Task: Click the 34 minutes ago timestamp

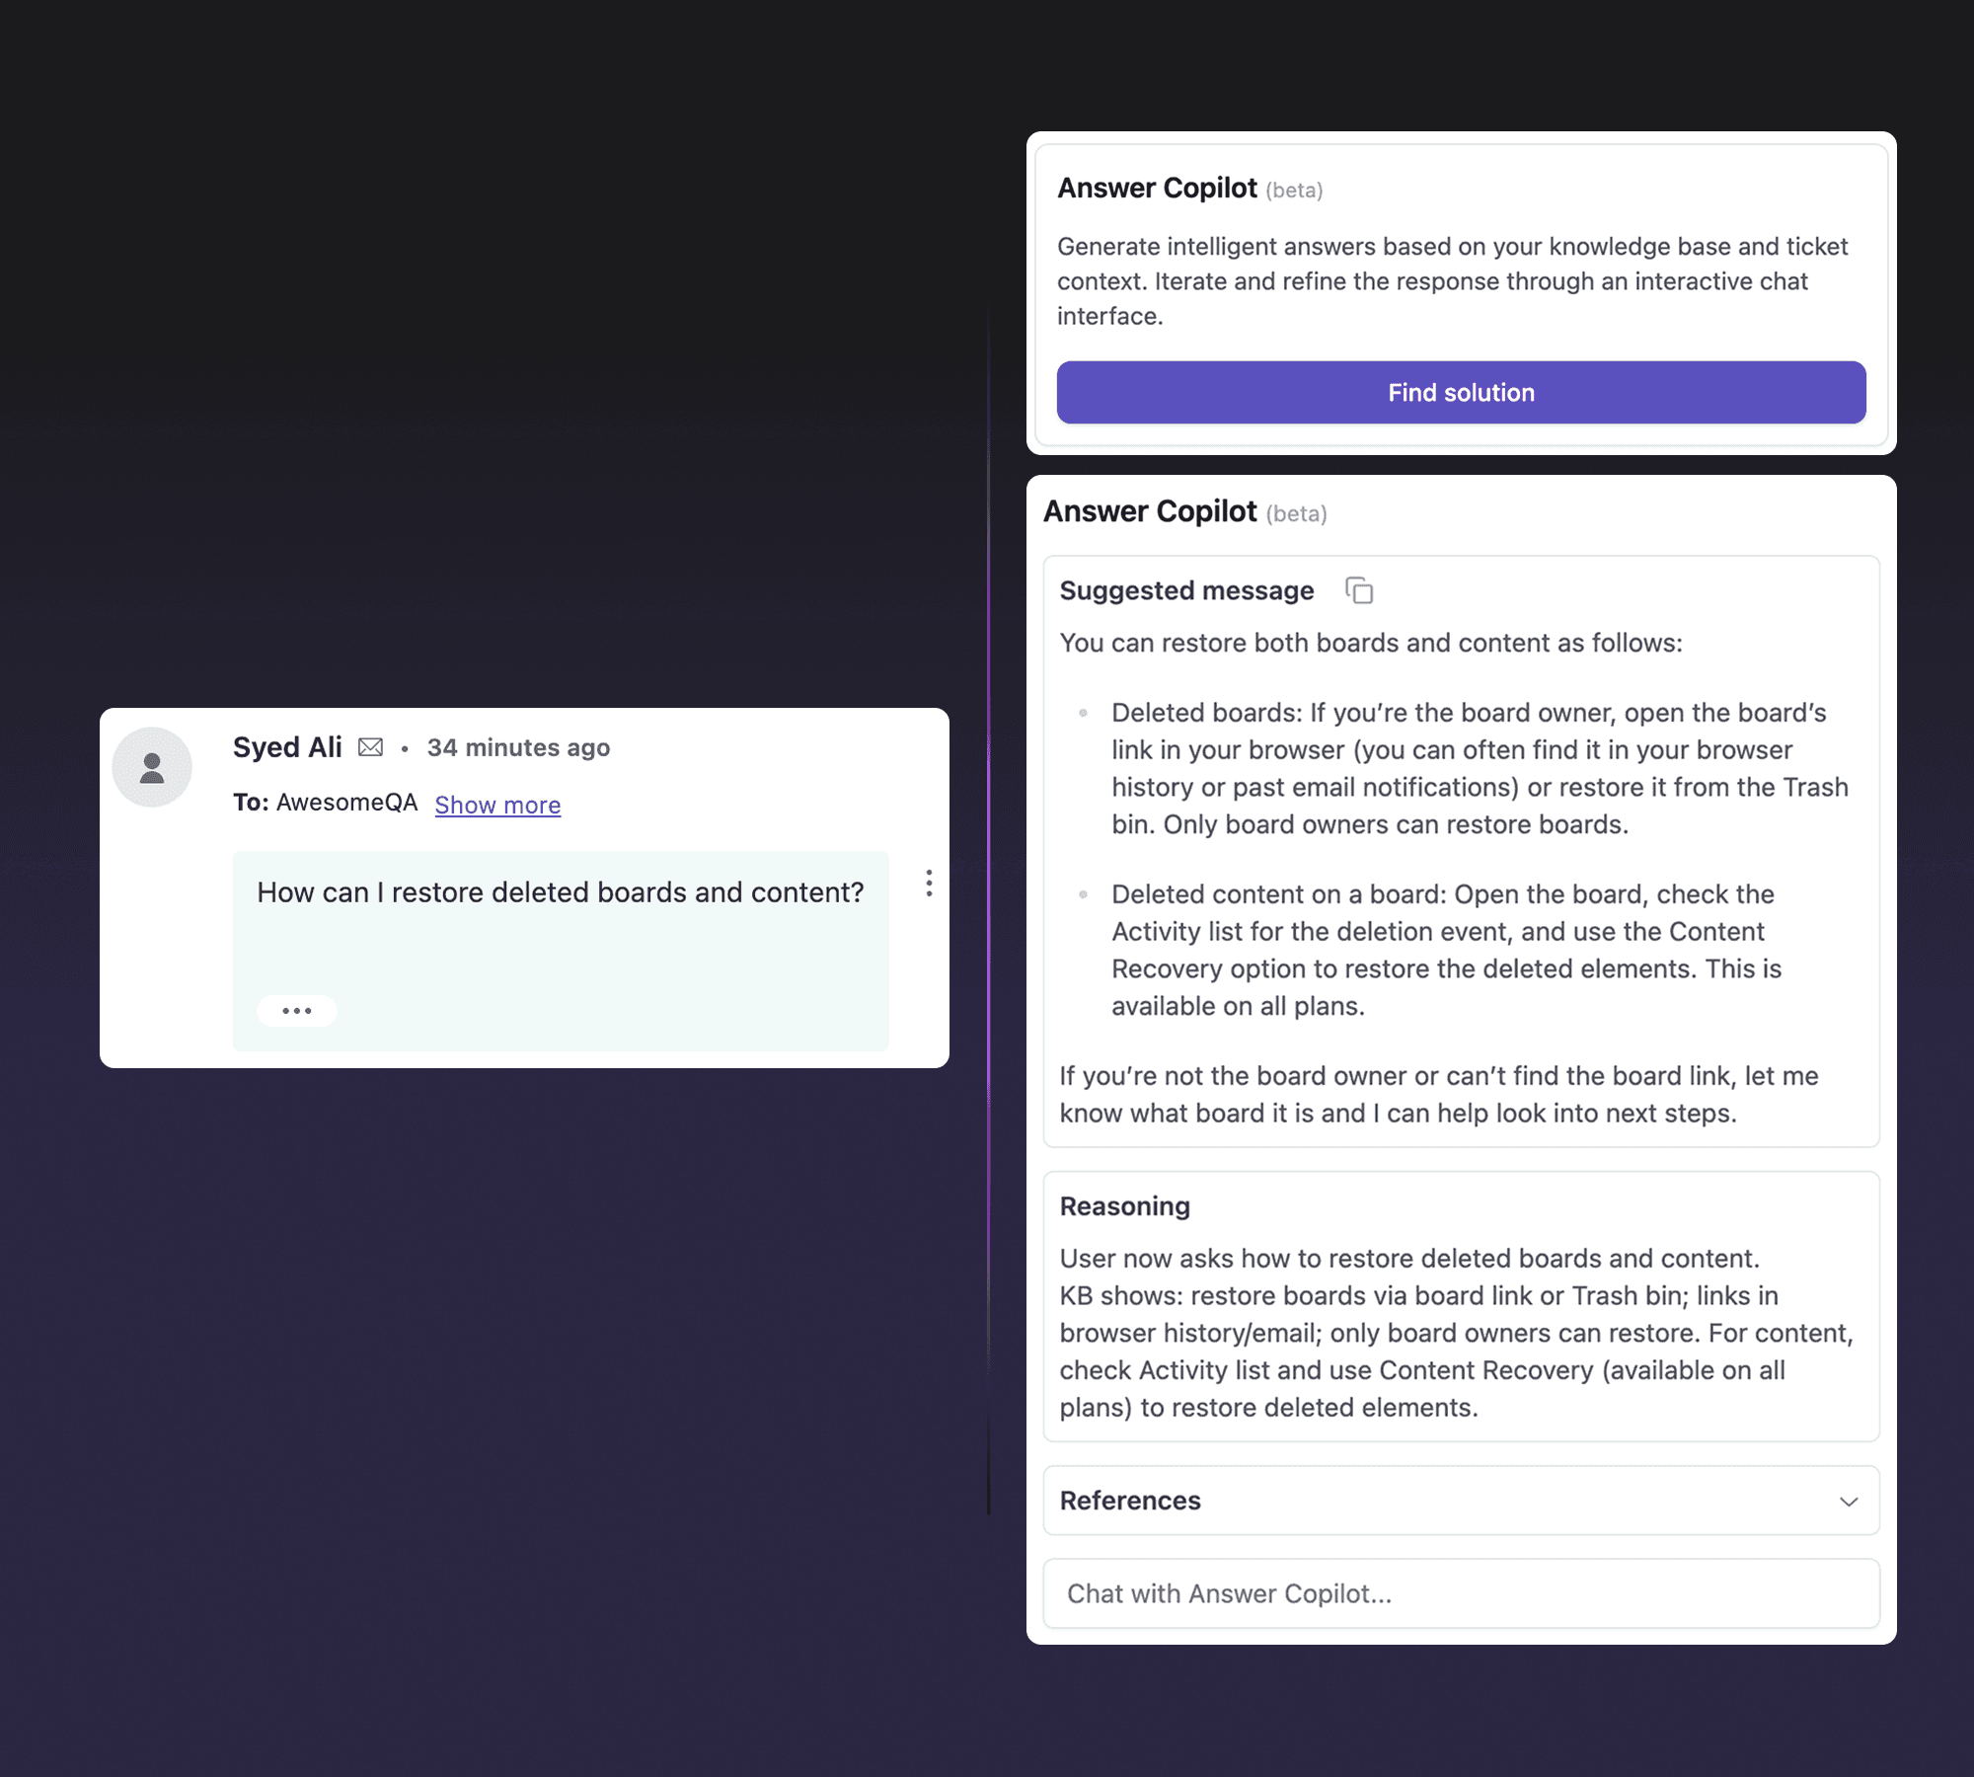Action: click(518, 747)
